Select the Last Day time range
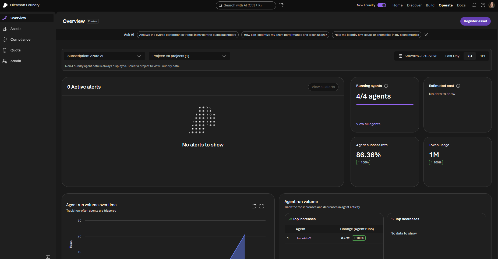498x259 pixels. (452, 56)
